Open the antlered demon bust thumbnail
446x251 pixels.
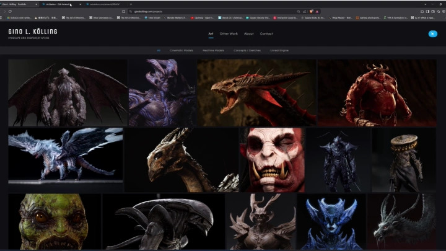[261, 222]
